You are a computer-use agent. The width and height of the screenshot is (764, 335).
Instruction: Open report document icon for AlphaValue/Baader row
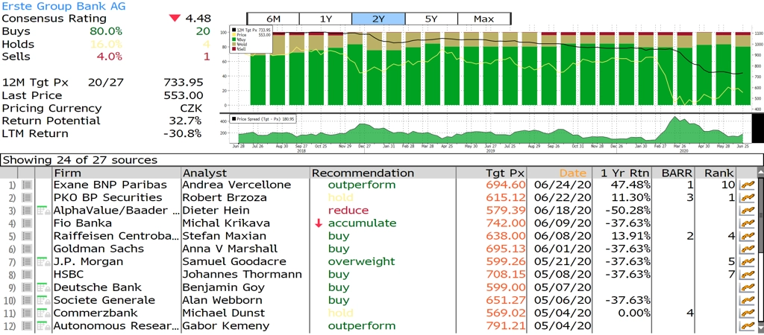[26, 211]
